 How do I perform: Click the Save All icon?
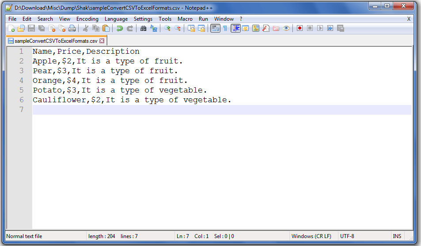42,28
